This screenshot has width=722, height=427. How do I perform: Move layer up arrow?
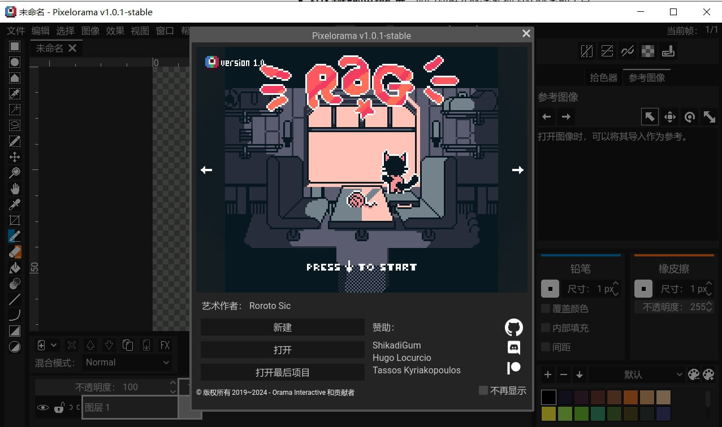(x=90, y=345)
